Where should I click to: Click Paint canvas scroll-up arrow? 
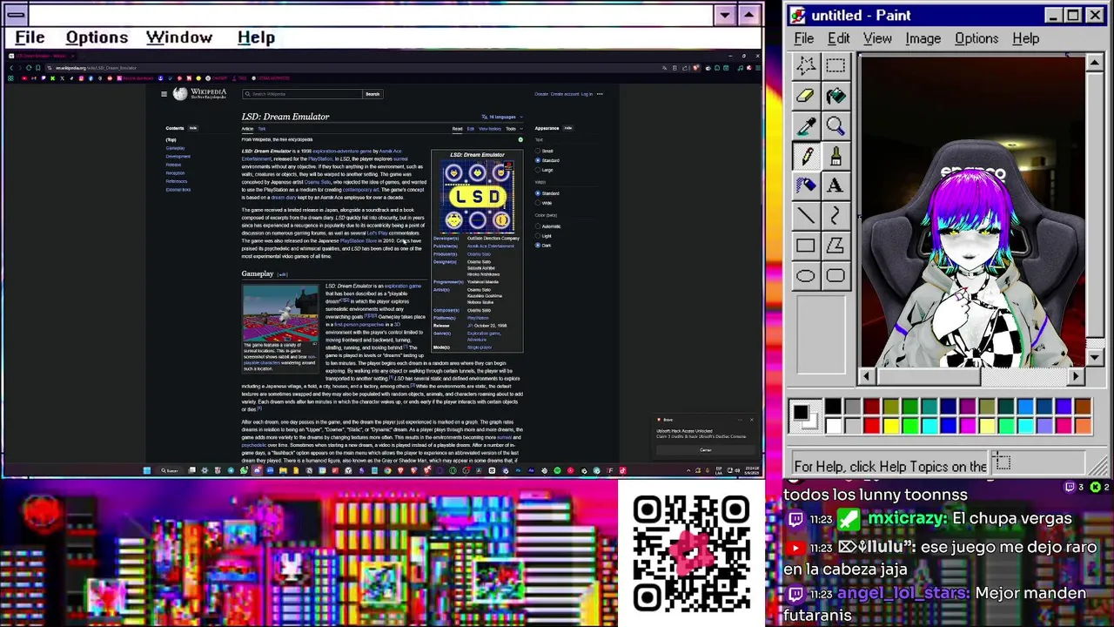(1095, 64)
